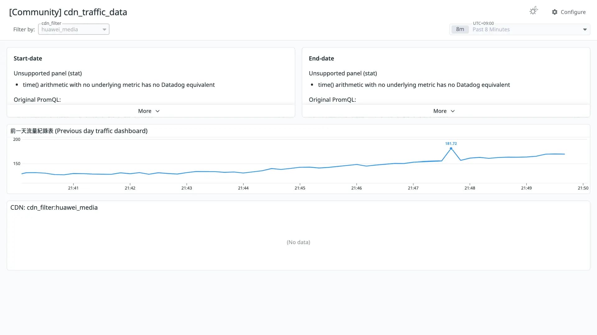Click the CDN: cdn_filter:huawei_media panel title
Screen dimensions: 597x335
point(54,208)
